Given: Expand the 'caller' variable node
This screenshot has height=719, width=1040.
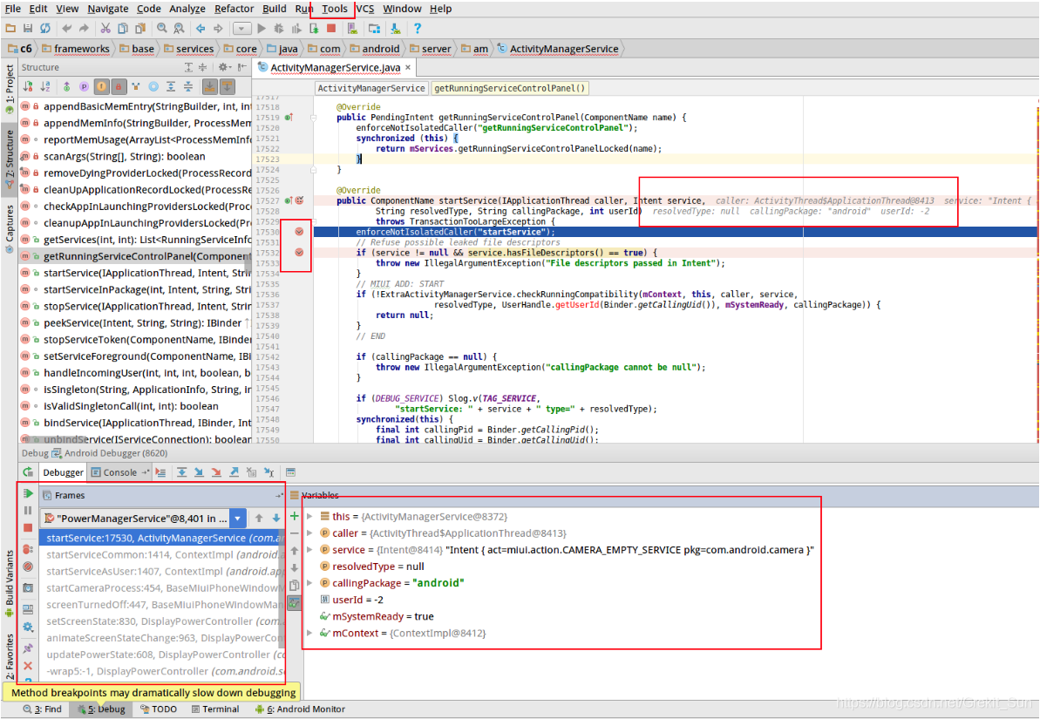Looking at the screenshot, I should pyautogui.click(x=309, y=532).
